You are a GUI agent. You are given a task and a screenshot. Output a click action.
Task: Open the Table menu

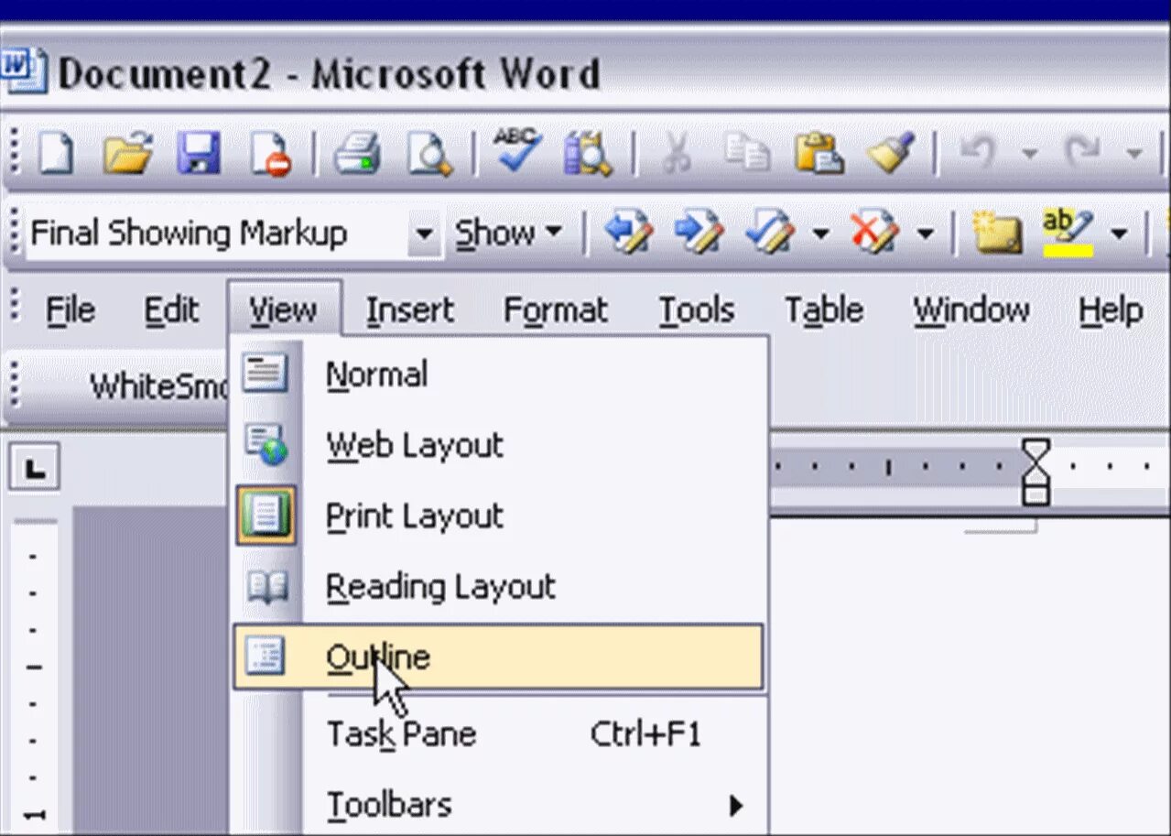pyautogui.click(x=824, y=311)
